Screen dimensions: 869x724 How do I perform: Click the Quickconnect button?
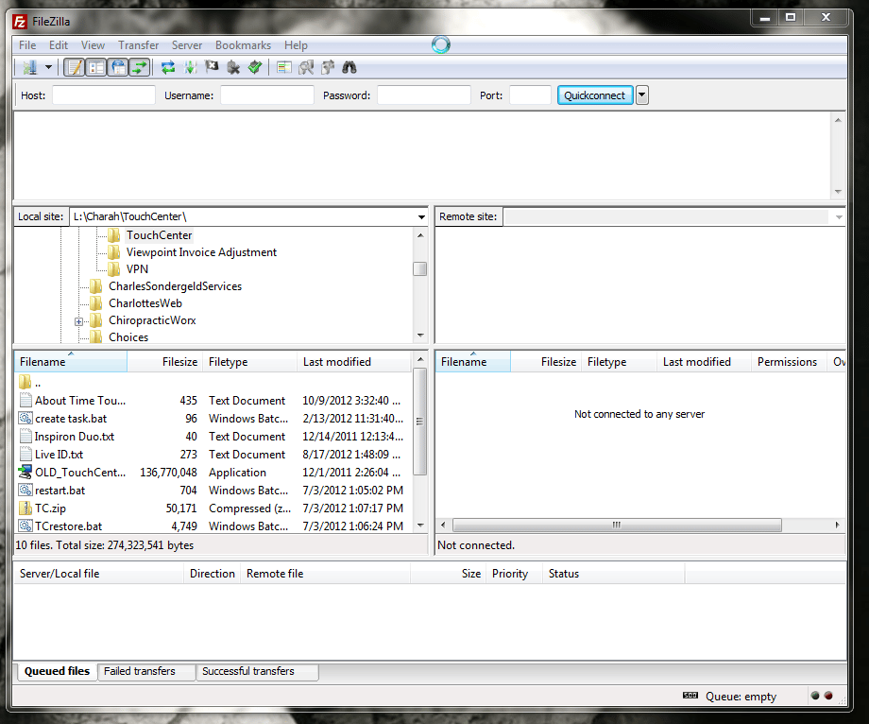click(x=595, y=95)
